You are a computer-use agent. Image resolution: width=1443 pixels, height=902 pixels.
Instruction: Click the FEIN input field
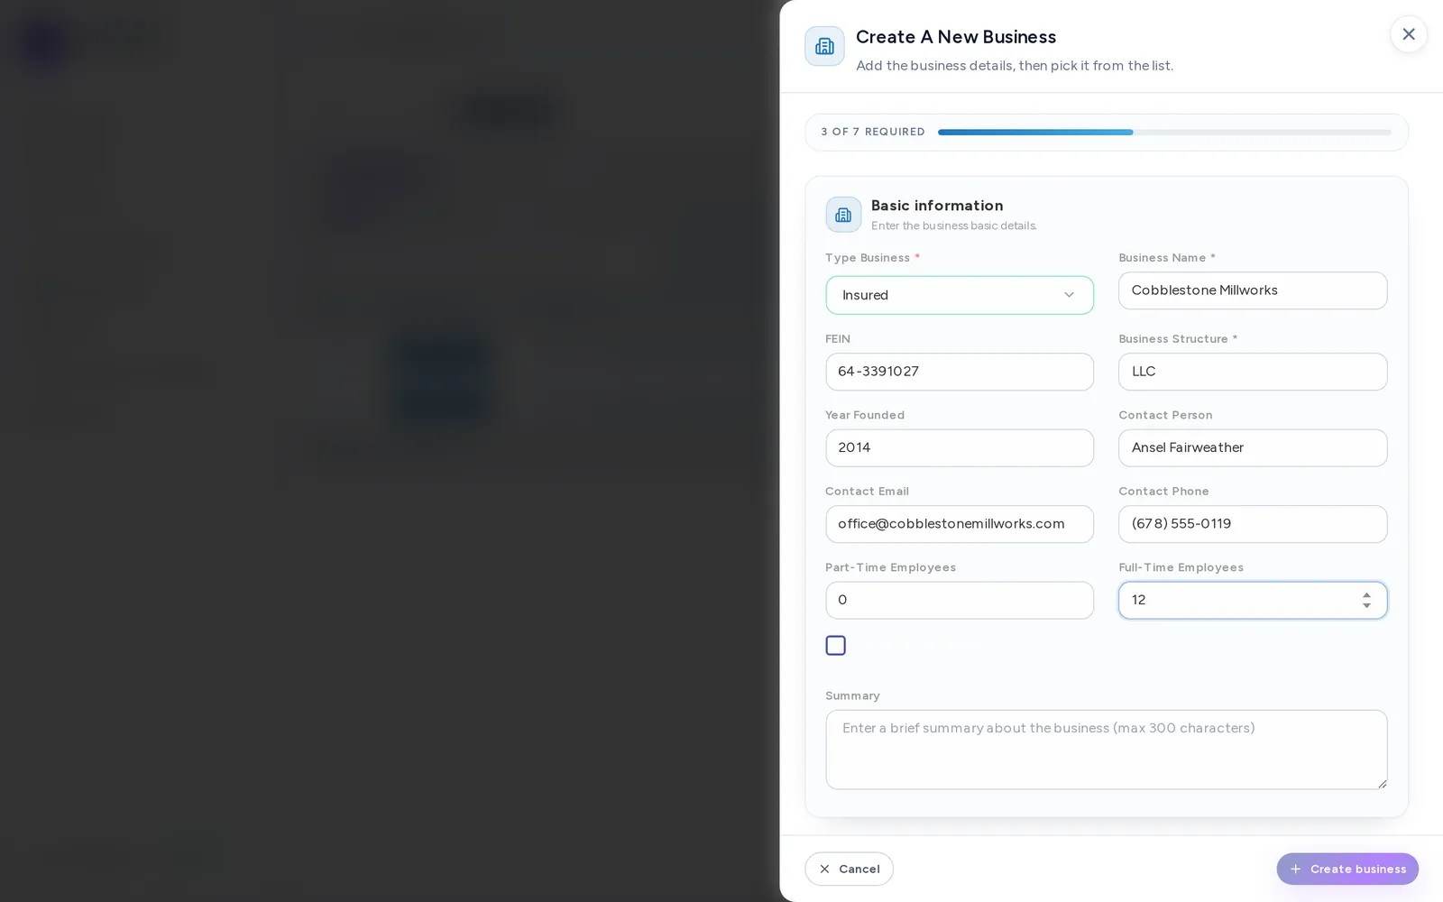tap(959, 372)
